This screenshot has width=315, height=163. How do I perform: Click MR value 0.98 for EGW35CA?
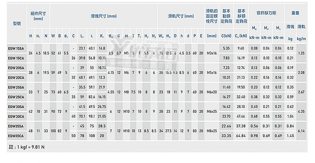(x=254, y=136)
